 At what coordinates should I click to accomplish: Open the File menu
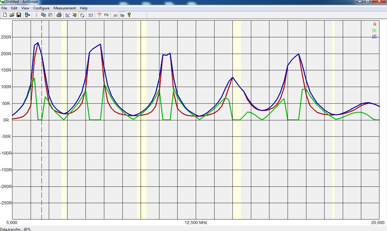4,8
